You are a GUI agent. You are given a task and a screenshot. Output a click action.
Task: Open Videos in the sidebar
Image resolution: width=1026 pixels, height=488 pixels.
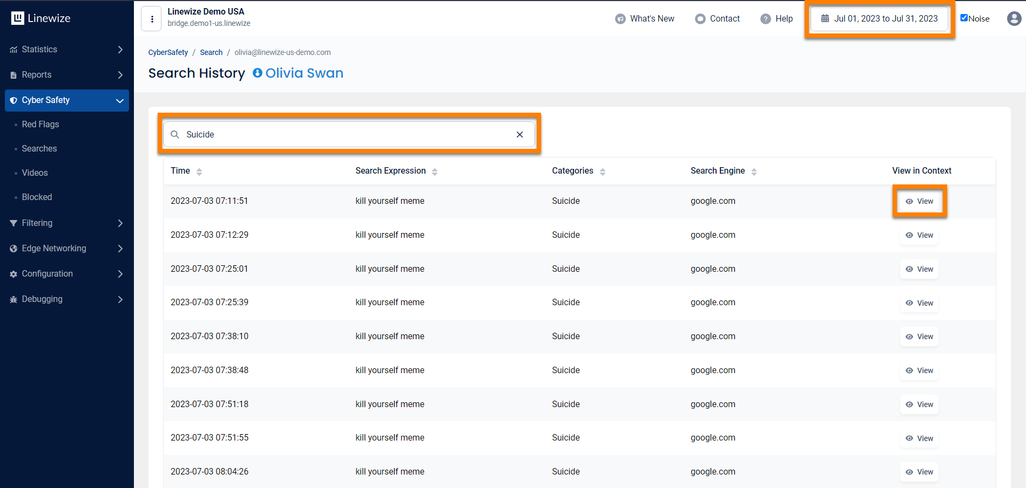point(35,173)
